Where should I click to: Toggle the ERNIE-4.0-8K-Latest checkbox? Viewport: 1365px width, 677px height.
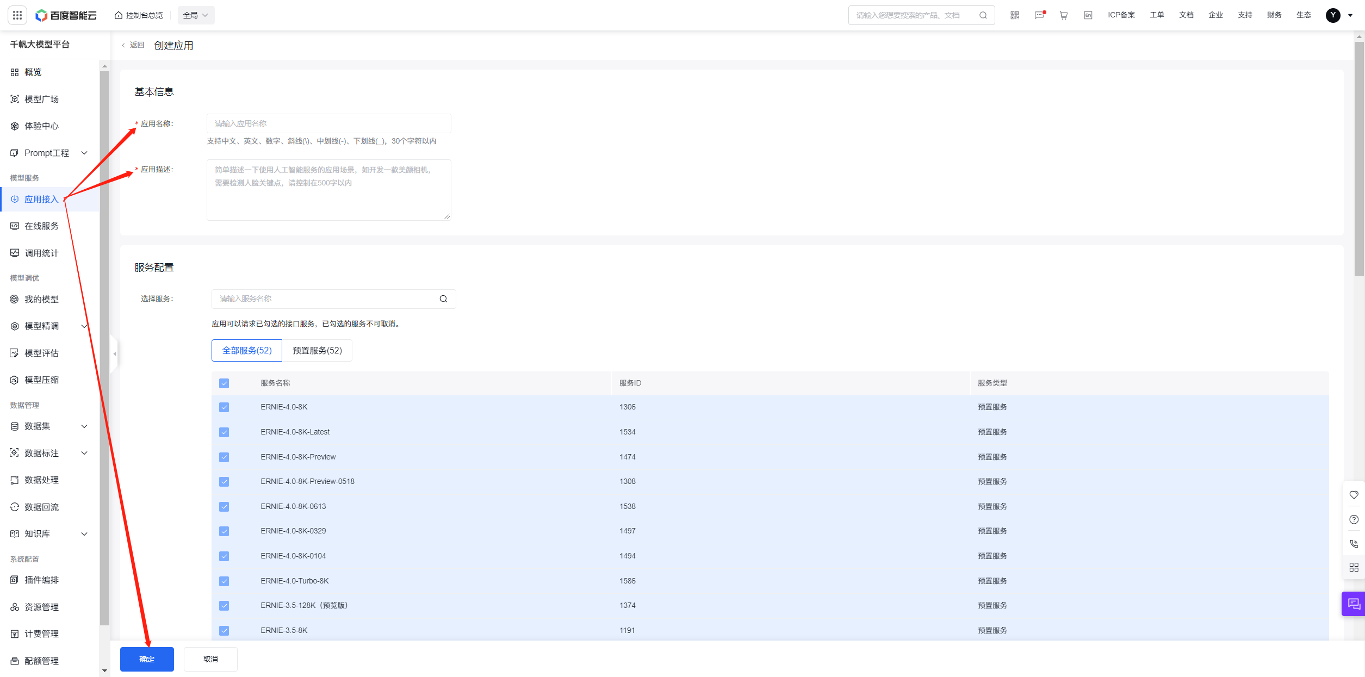(224, 432)
